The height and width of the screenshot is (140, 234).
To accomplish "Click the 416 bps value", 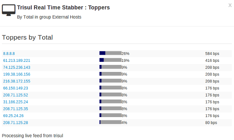I will tap(212, 60).
